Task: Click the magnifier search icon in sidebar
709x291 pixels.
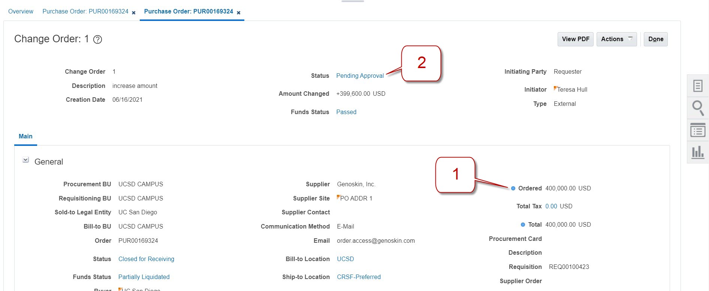Action: (x=697, y=108)
